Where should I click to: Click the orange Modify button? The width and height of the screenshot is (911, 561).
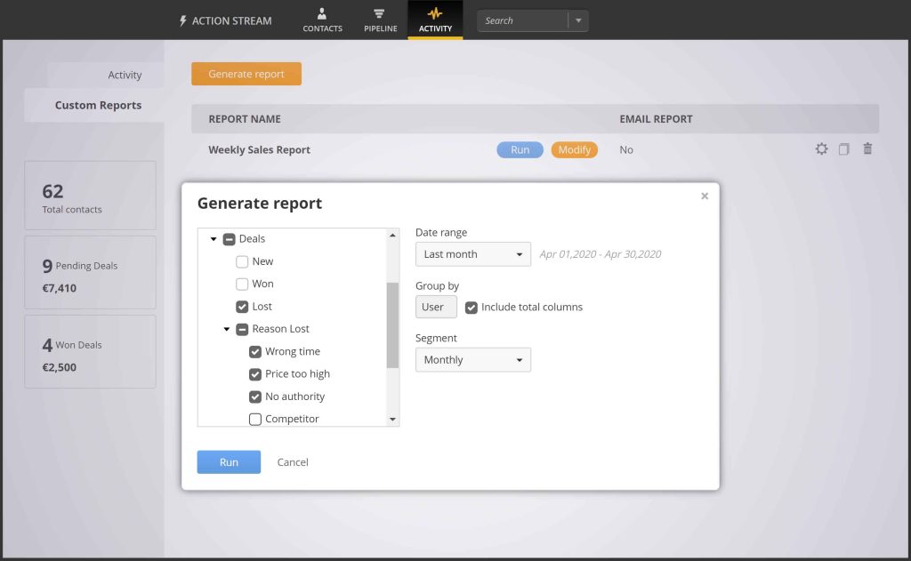[x=574, y=150]
